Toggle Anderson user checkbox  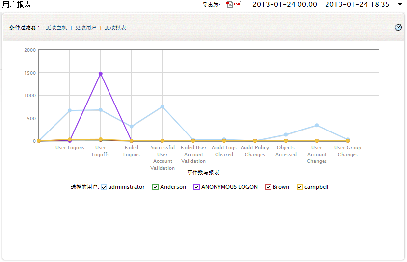(155, 187)
